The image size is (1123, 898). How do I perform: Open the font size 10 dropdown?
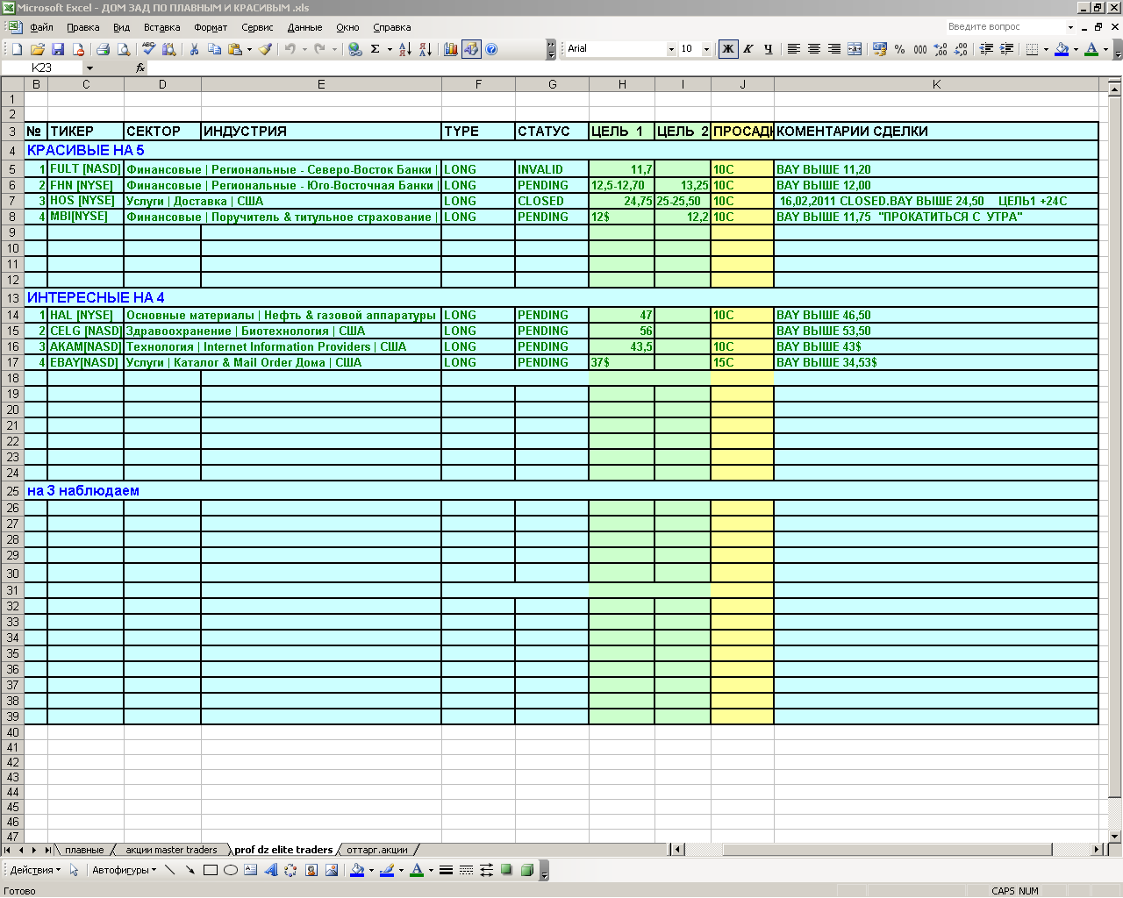pos(706,49)
